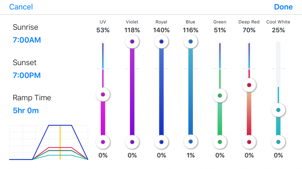
Task: Tap Done to save settings
Action: [x=283, y=7]
